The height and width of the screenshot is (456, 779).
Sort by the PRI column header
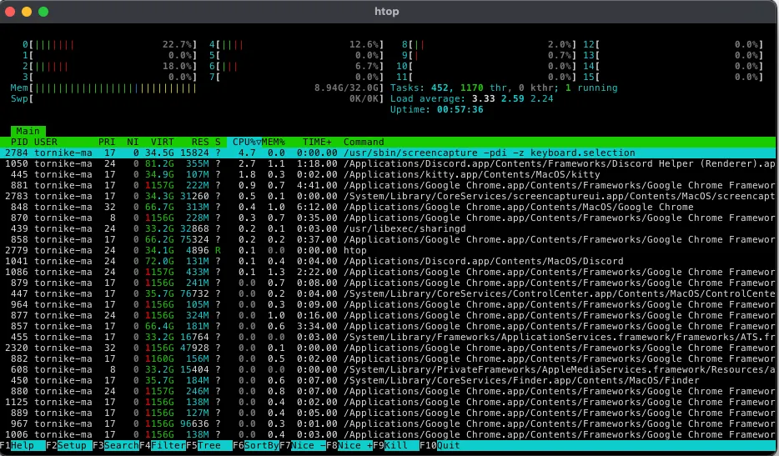point(107,142)
